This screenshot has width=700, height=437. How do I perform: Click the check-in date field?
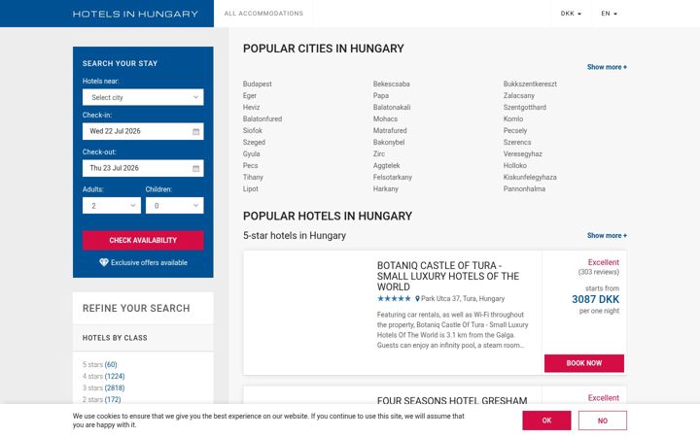point(143,131)
